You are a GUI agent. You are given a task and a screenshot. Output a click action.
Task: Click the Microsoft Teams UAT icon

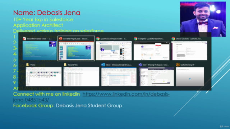pos(141,64)
